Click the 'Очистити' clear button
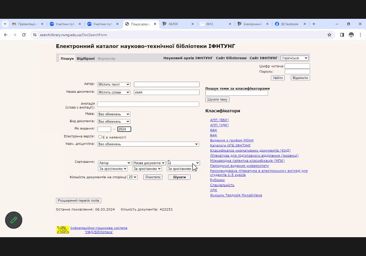 point(153,177)
